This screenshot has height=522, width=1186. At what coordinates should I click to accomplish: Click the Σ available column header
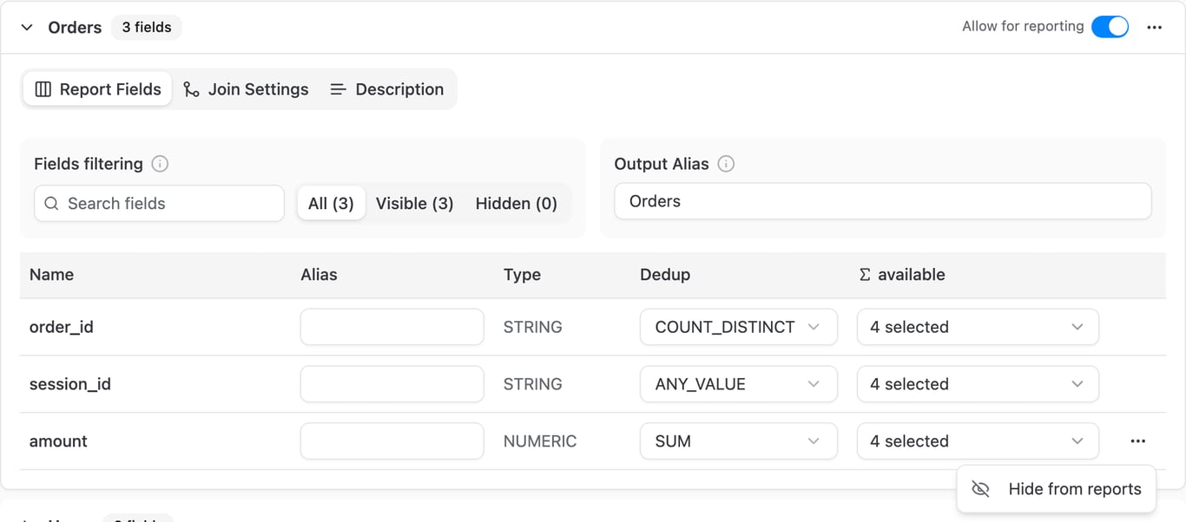[x=901, y=275]
